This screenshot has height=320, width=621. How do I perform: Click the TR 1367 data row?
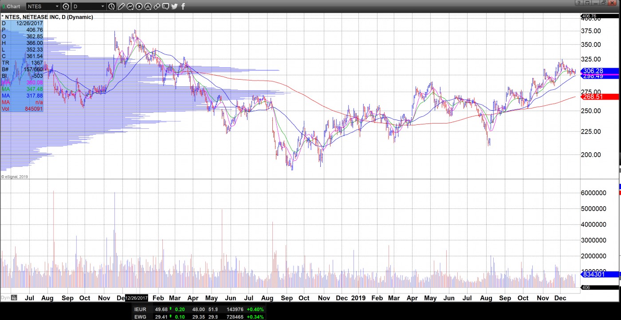(22, 63)
